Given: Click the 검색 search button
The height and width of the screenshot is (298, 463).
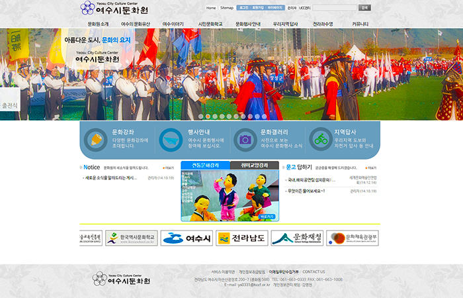Looking at the screenshot, I should tap(364, 8).
